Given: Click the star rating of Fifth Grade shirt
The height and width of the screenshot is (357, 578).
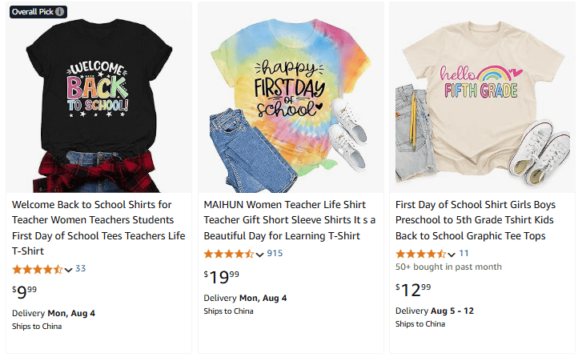Looking at the screenshot, I should pyautogui.click(x=420, y=254).
